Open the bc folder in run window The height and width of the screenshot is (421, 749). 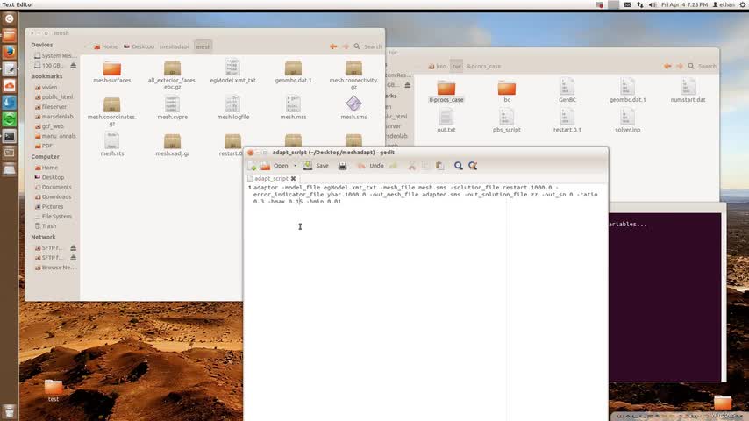[x=507, y=91]
